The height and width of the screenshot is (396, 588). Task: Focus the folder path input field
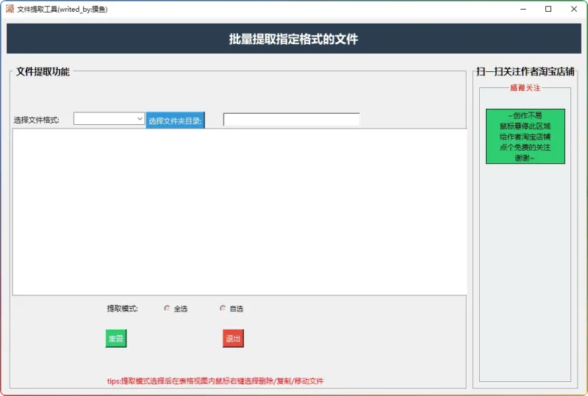pyautogui.click(x=291, y=120)
